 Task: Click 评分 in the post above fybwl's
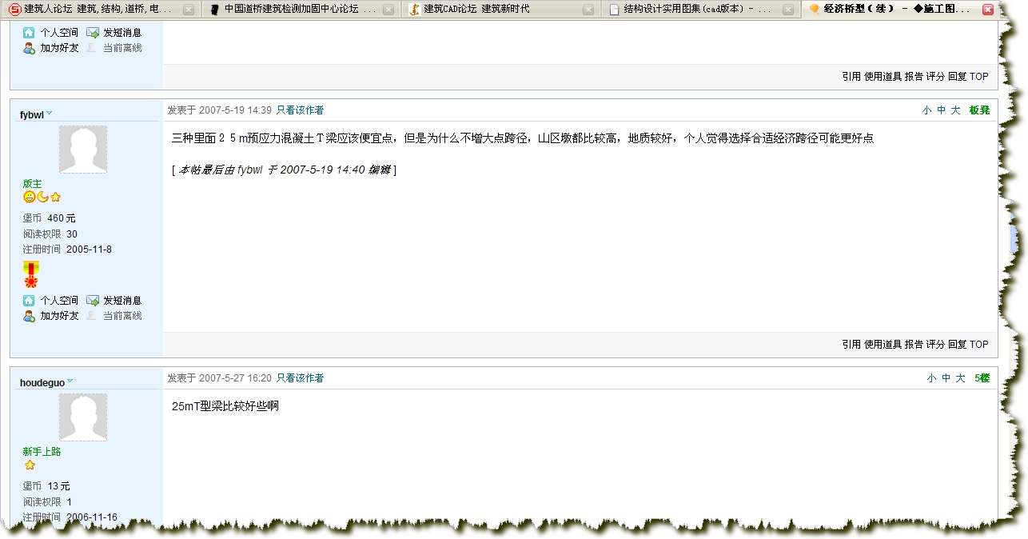click(x=935, y=77)
